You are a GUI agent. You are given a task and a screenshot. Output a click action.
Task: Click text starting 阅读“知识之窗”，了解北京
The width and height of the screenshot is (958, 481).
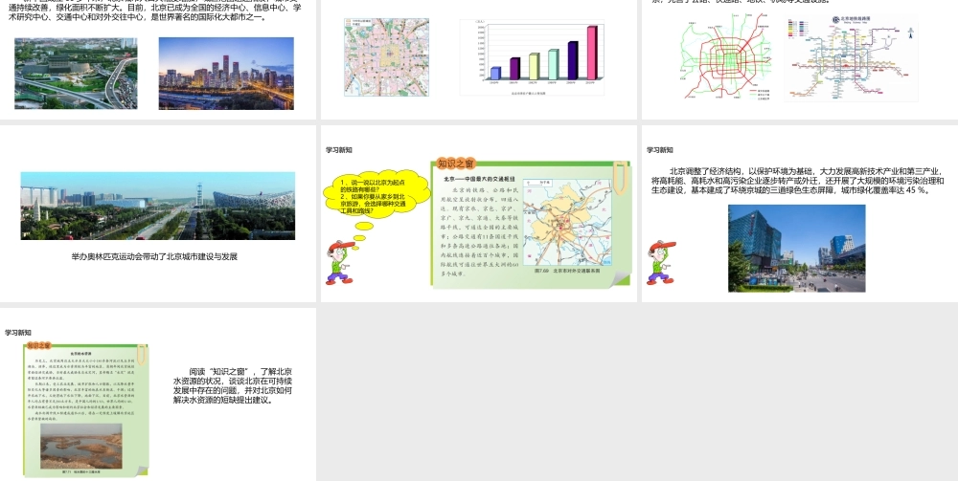(233, 386)
